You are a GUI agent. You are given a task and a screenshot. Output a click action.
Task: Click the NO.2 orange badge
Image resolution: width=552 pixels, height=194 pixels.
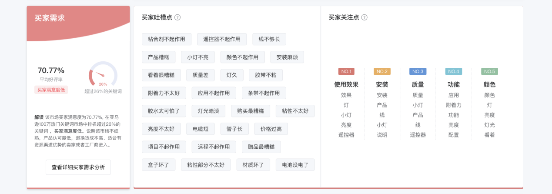click(382, 71)
